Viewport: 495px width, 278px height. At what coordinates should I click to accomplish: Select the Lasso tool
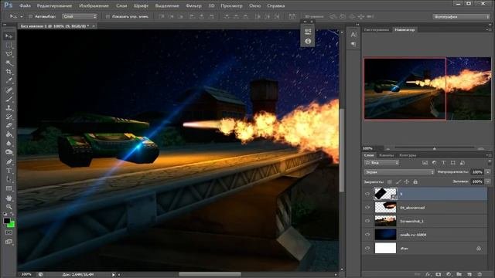(9, 54)
